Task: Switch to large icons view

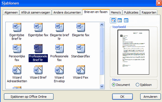Action: tap(113, 20)
